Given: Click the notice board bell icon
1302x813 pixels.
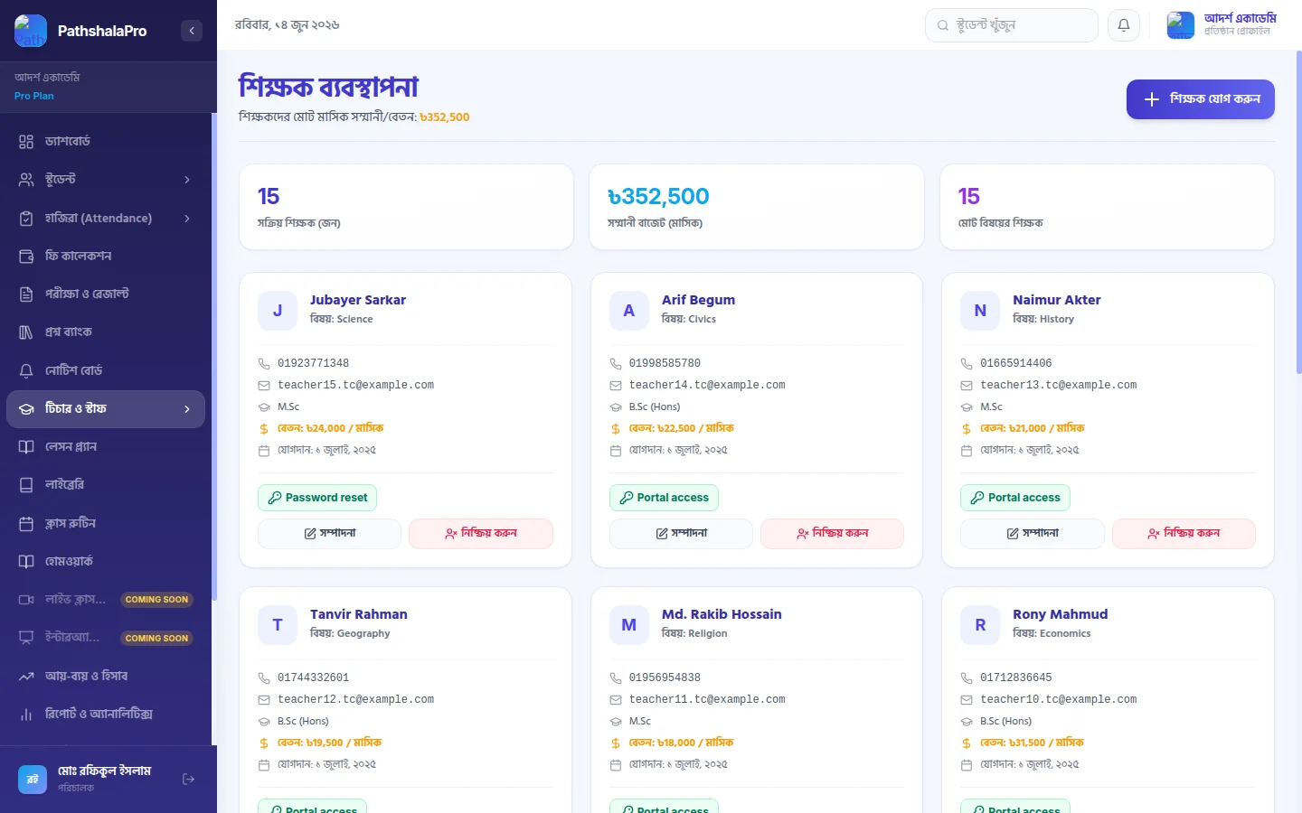Looking at the screenshot, I should pyautogui.click(x=26, y=371).
